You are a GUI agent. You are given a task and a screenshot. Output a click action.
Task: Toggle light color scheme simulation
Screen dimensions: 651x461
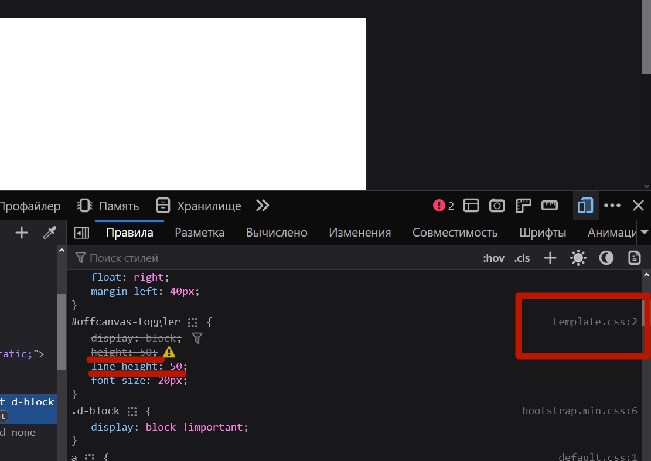[x=578, y=258]
